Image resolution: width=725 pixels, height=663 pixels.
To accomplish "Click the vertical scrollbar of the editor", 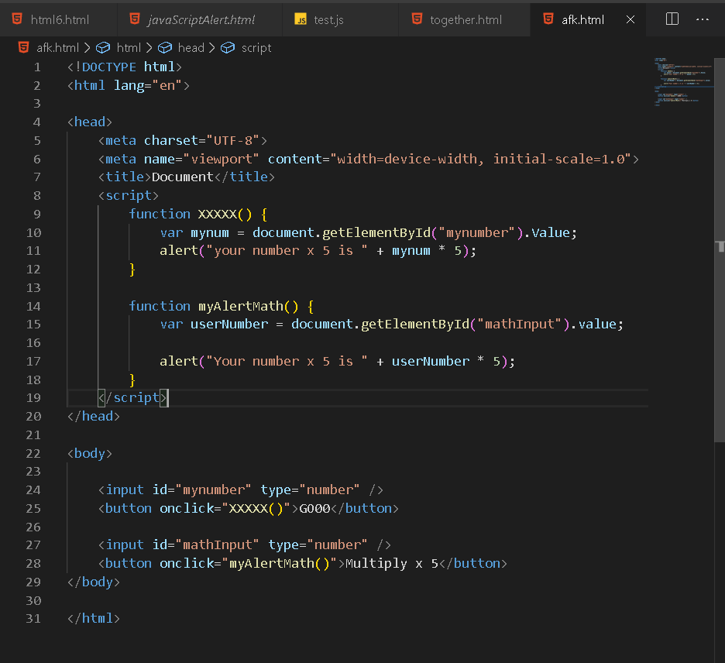I will (720, 249).
